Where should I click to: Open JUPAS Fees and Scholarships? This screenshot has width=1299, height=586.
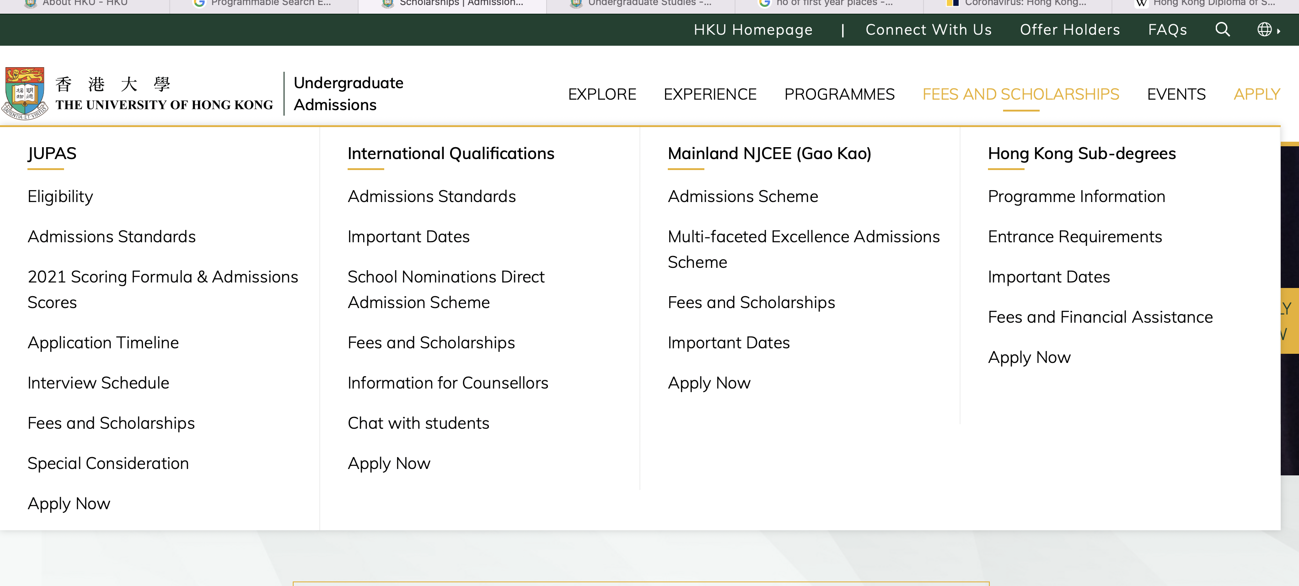point(111,423)
